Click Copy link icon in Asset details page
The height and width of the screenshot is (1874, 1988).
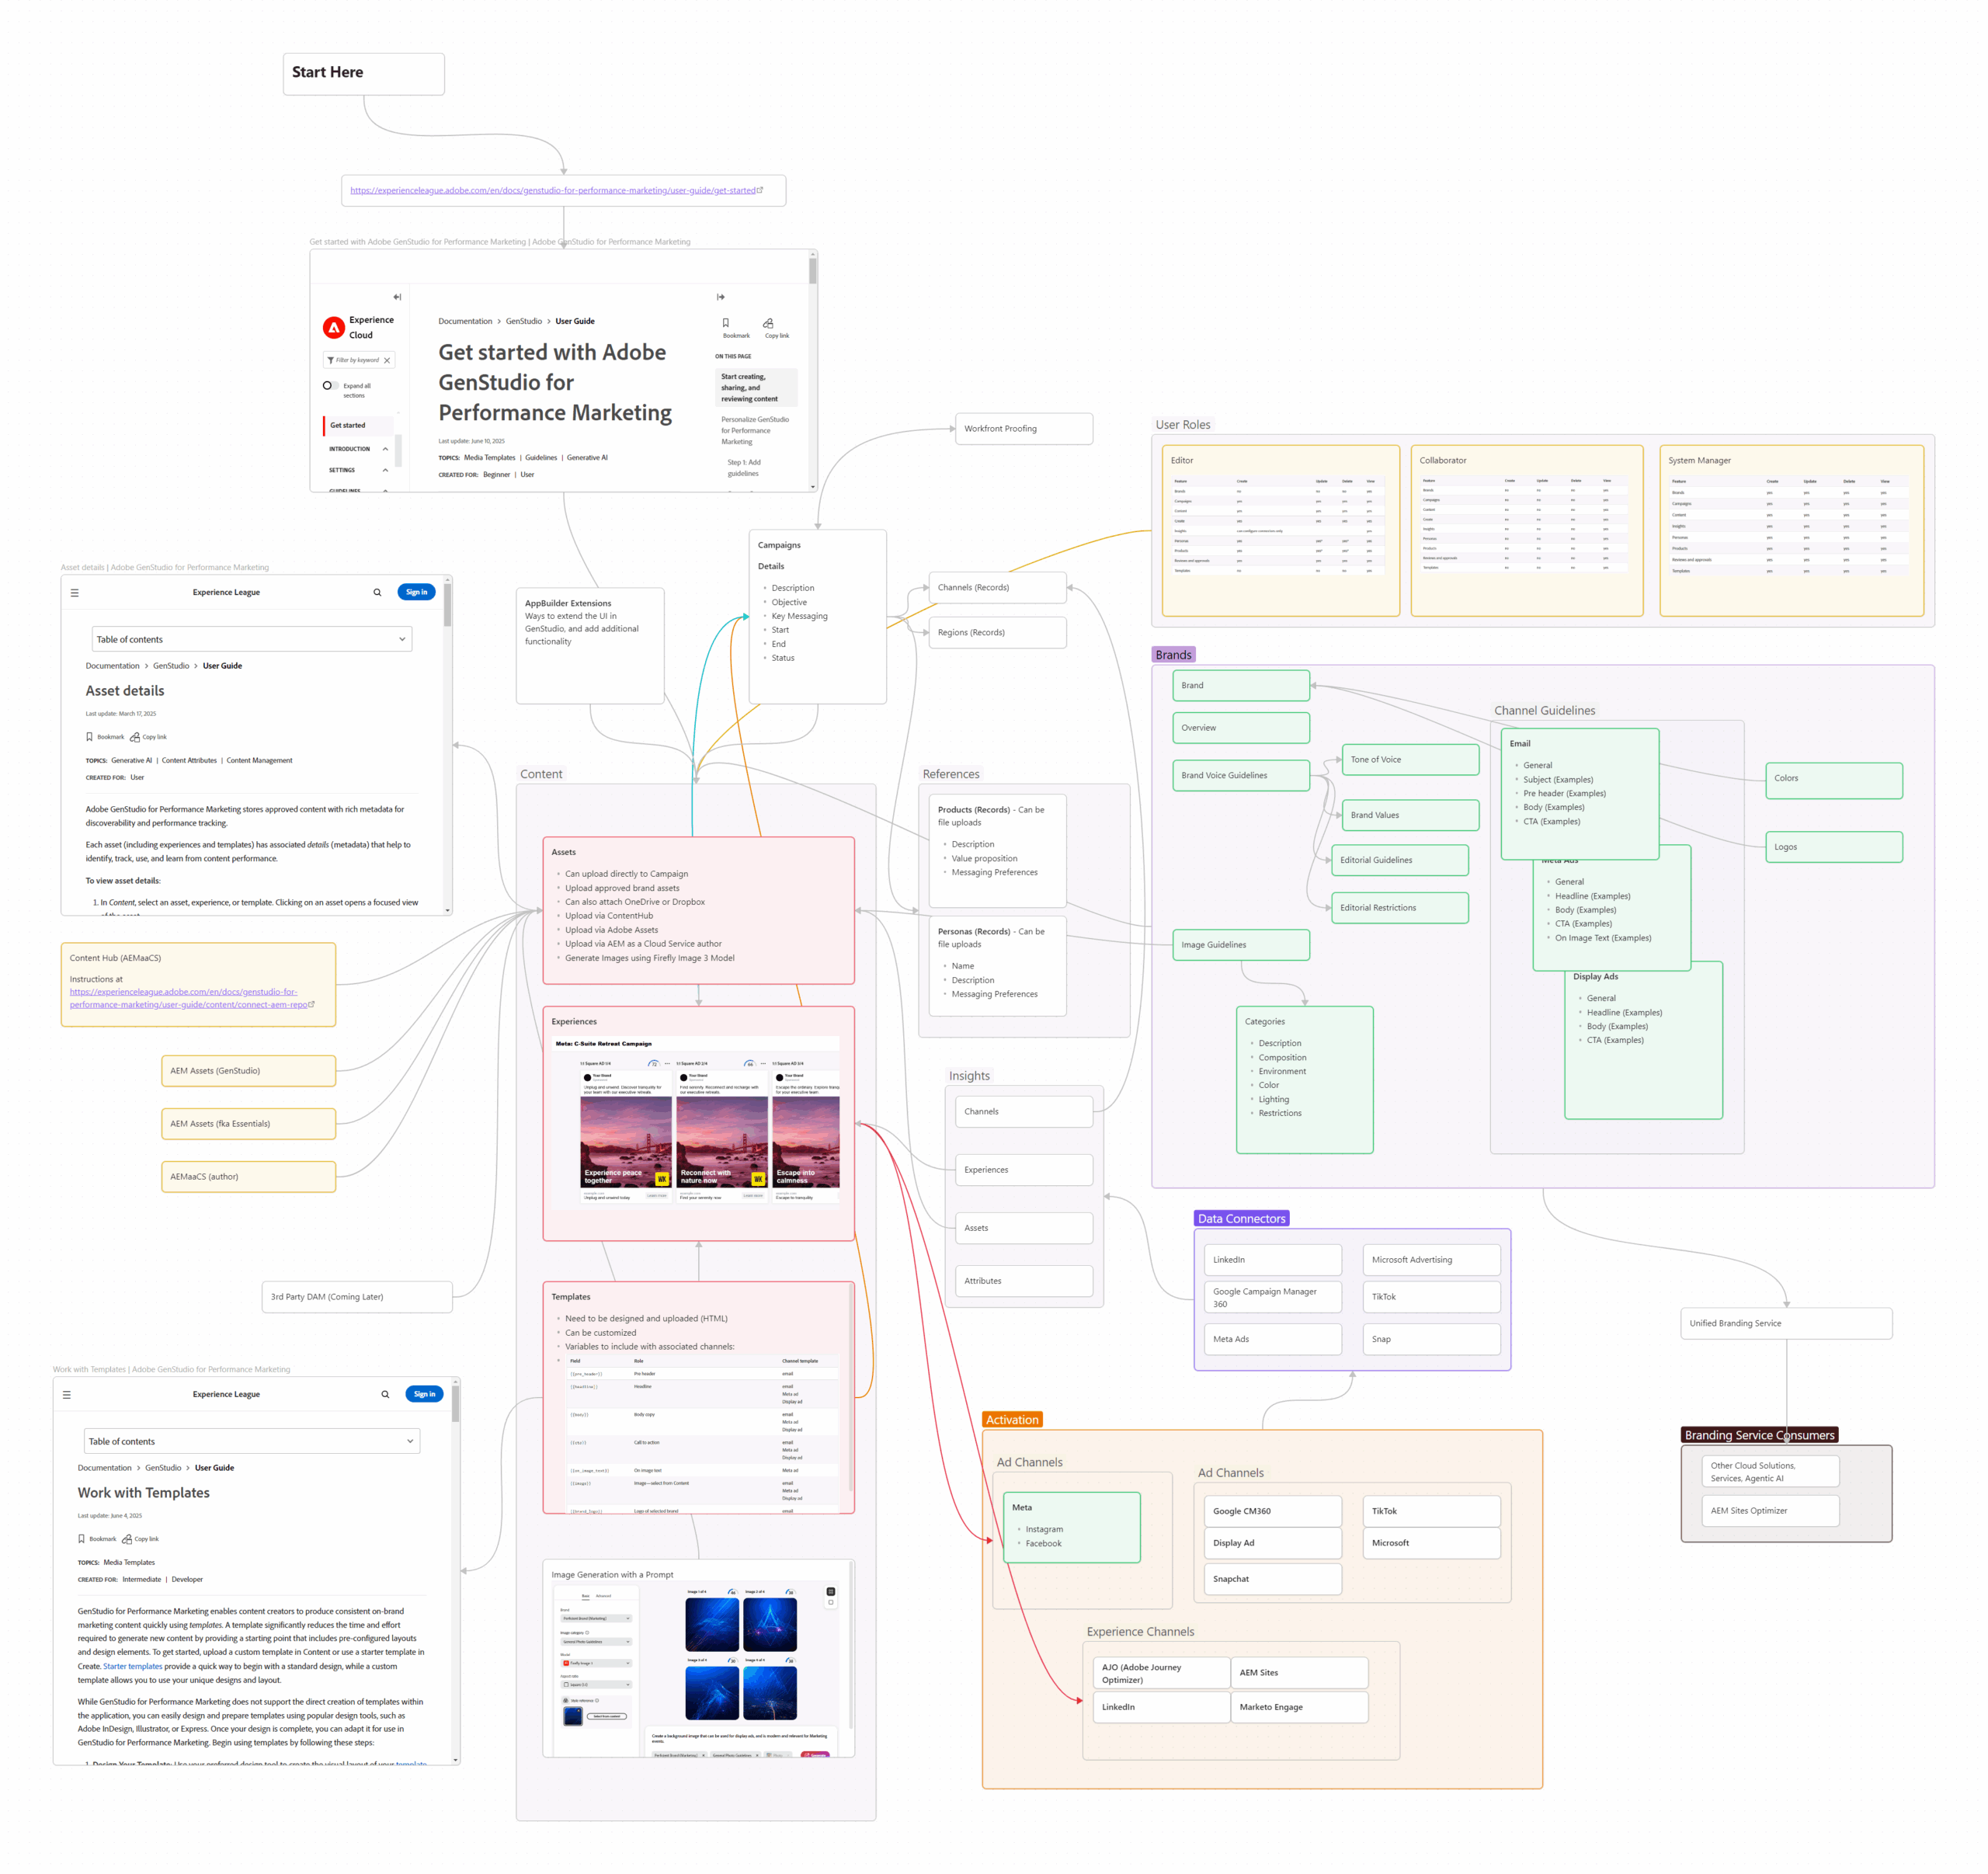point(135,737)
